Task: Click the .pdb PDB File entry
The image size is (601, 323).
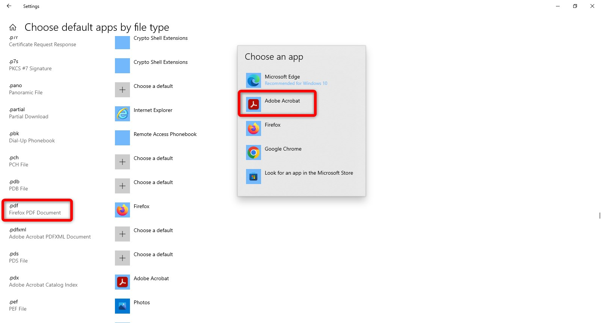Action: [x=18, y=185]
